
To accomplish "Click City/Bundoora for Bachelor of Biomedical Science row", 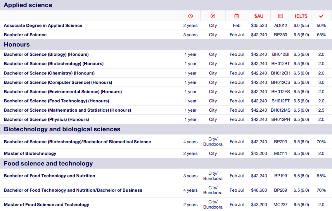I will [x=213, y=141].
